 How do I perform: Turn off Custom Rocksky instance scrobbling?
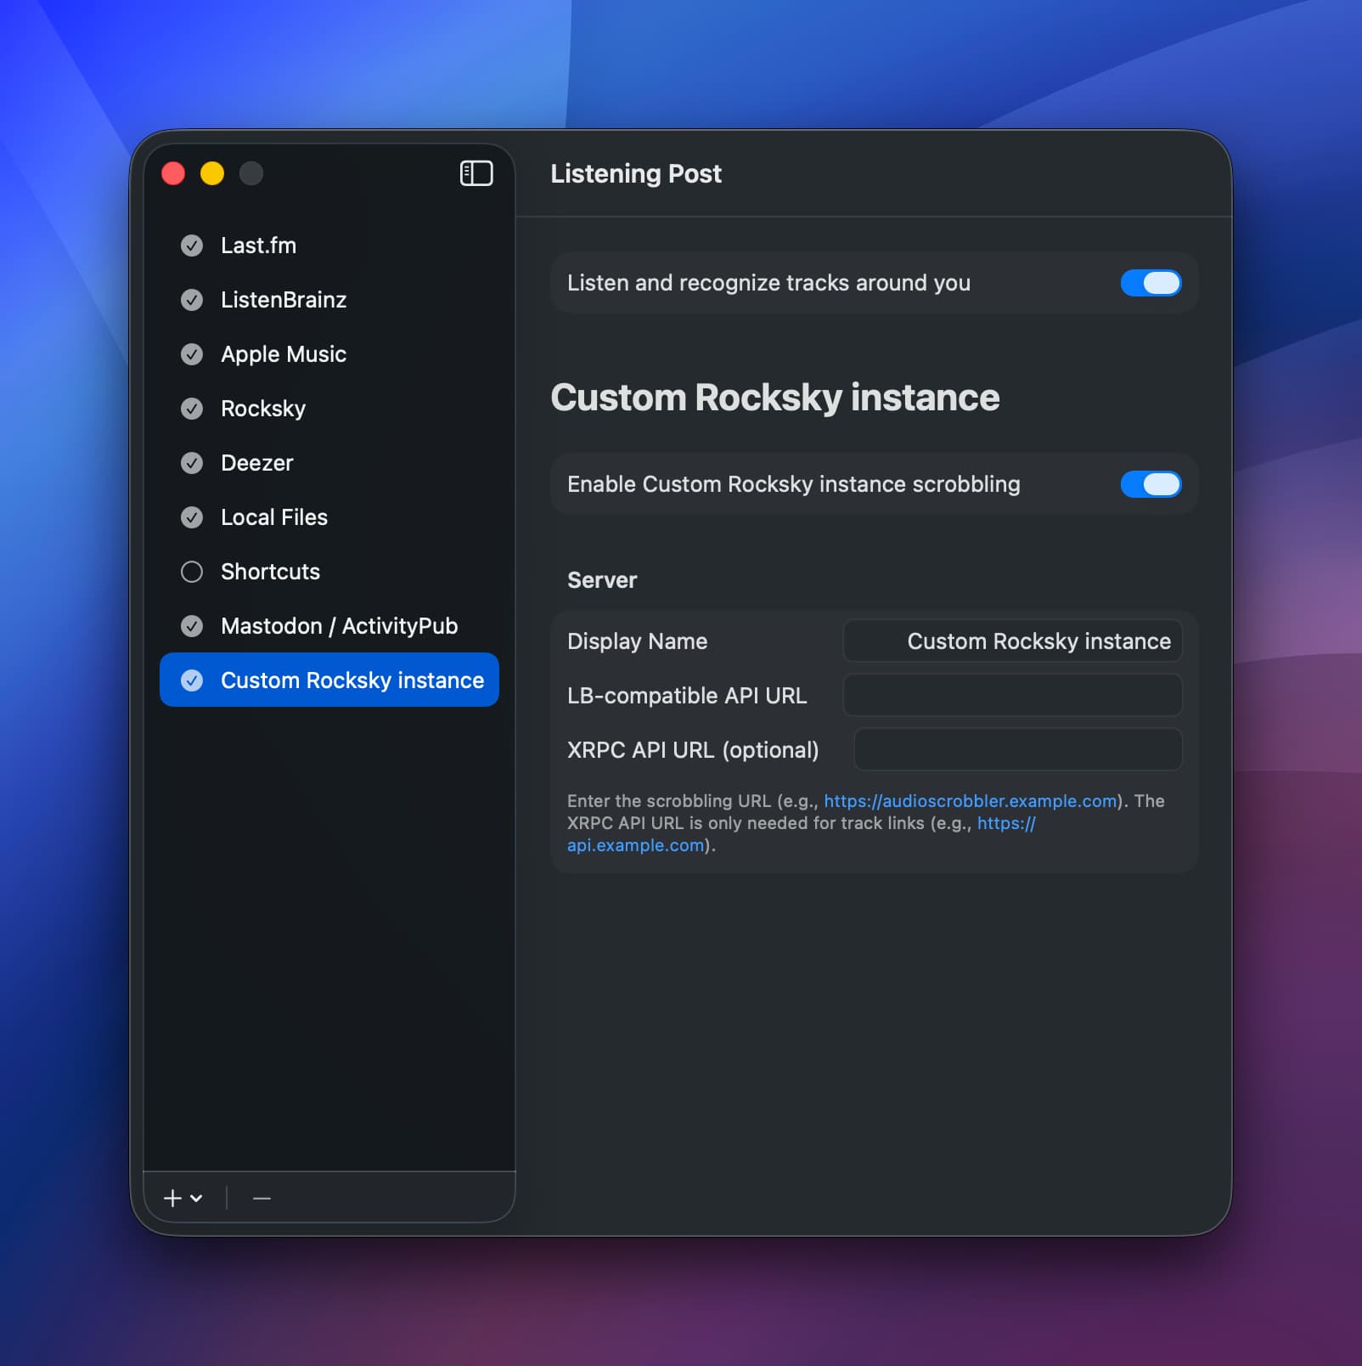[1150, 484]
